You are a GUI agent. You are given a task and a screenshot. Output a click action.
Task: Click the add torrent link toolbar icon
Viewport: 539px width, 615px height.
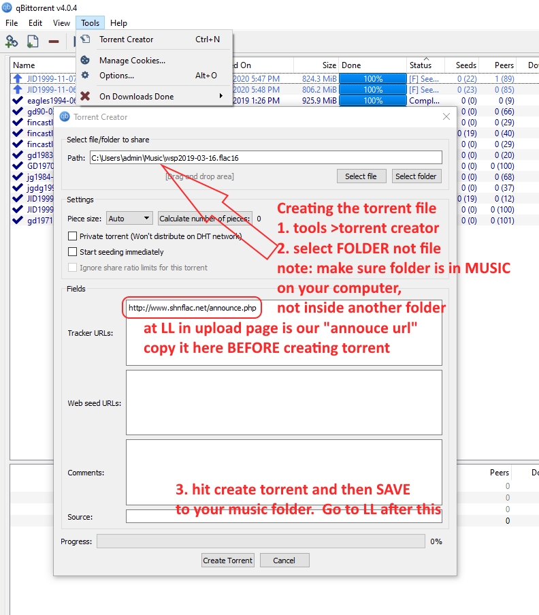click(12, 41)
